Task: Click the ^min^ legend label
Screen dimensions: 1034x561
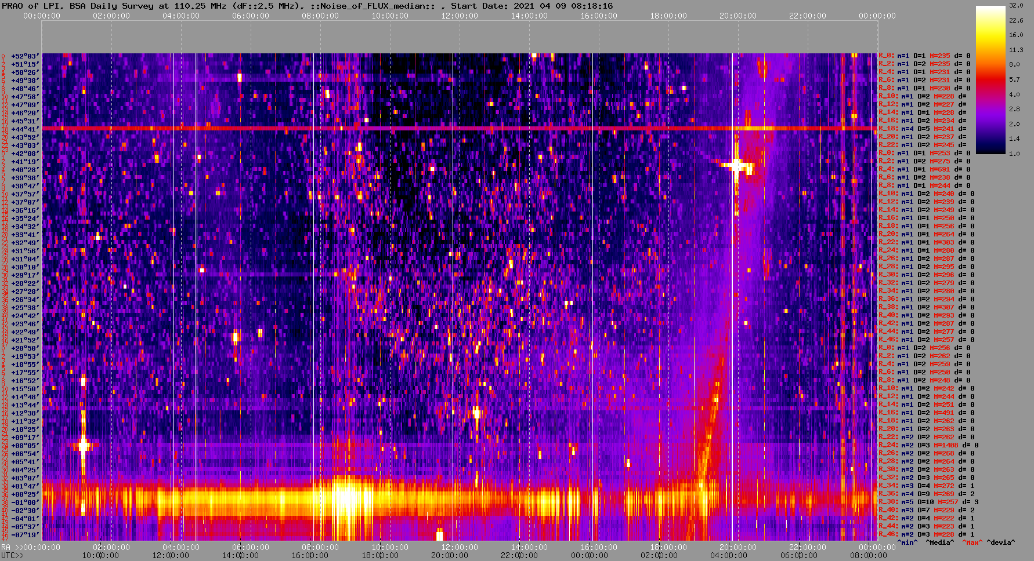Action: (908, 542)
